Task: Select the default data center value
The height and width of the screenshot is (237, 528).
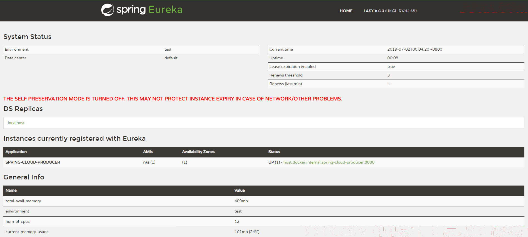Action: click(171, 58)
